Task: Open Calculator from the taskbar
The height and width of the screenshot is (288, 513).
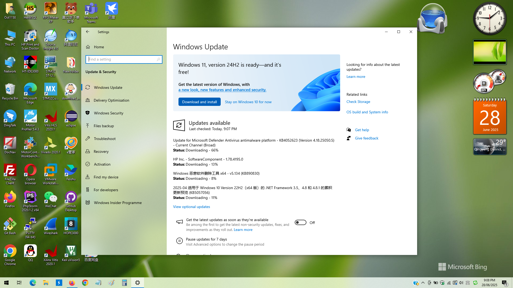Action: 124,283
